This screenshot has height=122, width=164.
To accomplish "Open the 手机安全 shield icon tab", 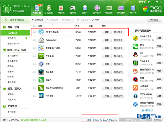I will point(49,9).
